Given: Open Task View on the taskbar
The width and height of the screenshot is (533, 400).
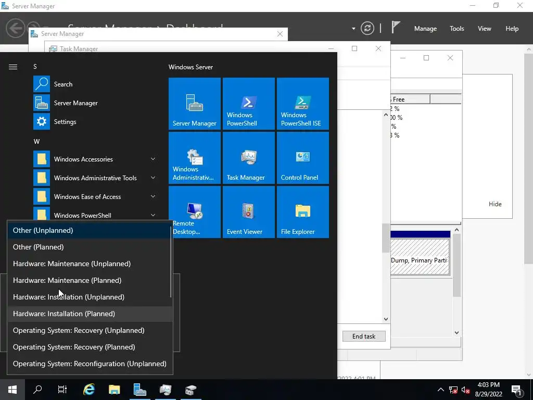Looking at the screenshot, I should (x=62, y=390).
